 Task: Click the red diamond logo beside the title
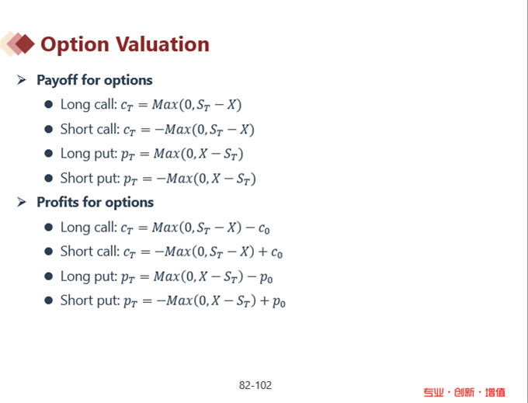tap(18, 43)
